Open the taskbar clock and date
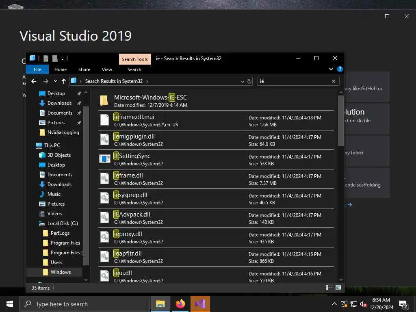 tap(381, 304)
